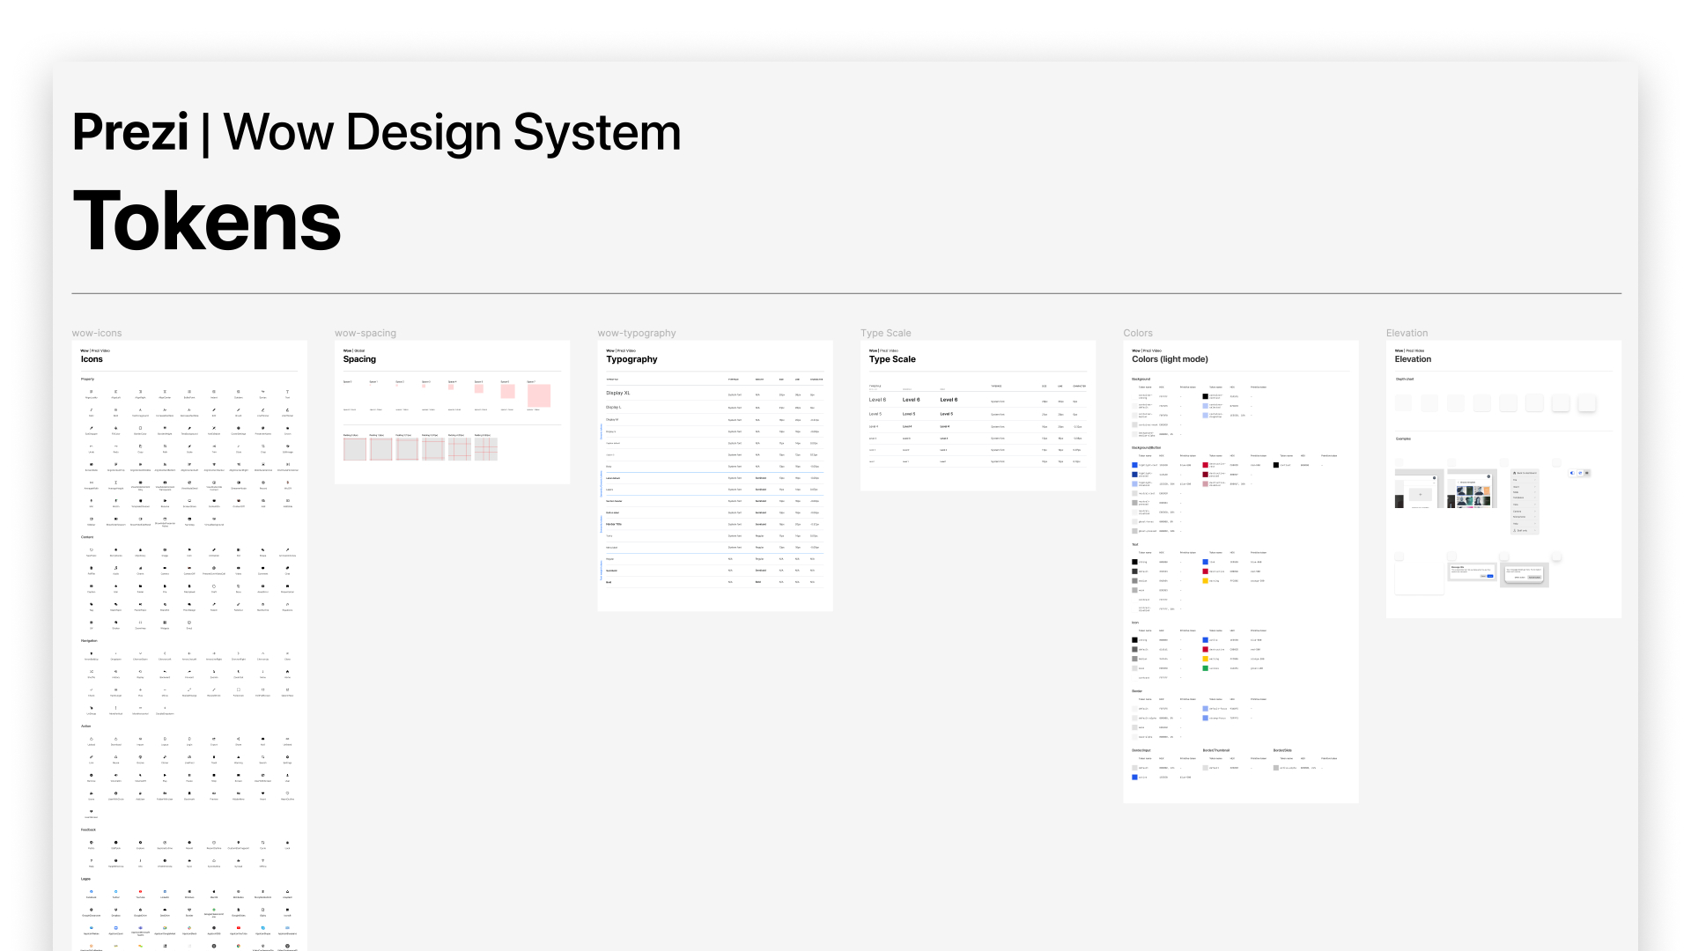The height and width of the screenshot is (951, 1691).
Task: Click the last card in the Depth chart
Action: 1586,402
